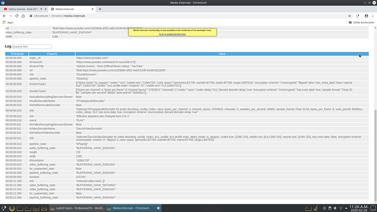Open the Chromium three-dot menu

tap(373, 16)
